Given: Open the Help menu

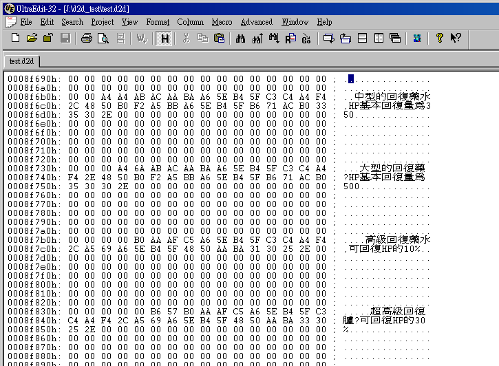Looking at the screenshot, I should click(324, 22).
